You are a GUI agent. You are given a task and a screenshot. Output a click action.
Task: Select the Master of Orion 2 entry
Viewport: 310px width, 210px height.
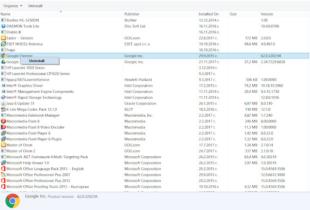point(21,151)
